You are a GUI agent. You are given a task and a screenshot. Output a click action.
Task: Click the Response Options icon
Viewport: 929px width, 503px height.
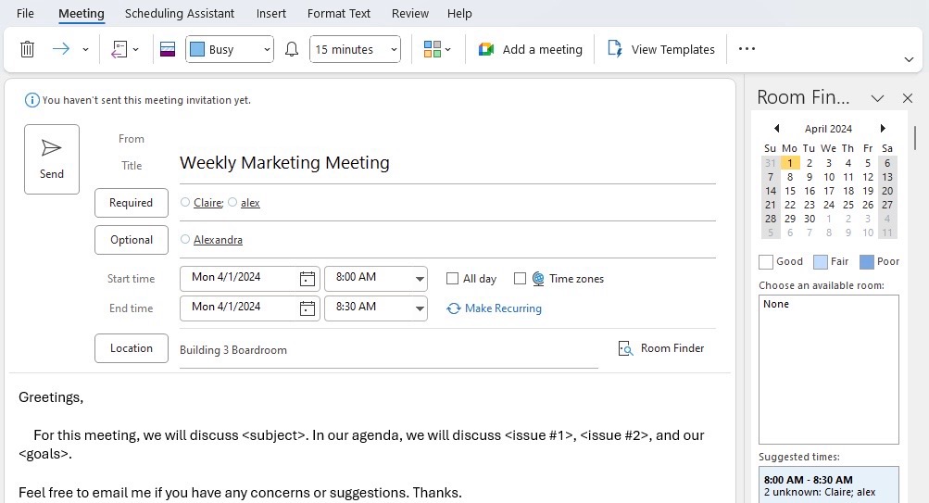[119, 49]
